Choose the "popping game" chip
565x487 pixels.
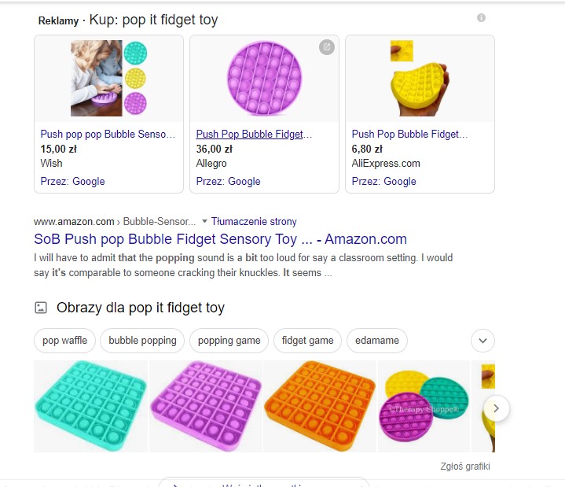(229, 341)
